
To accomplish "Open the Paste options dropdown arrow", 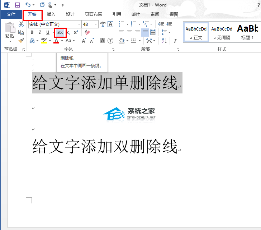I will click(x=10, y=41).
